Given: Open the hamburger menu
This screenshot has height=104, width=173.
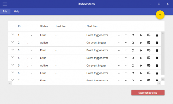Looking at the screenshot, I should point(5,4).
